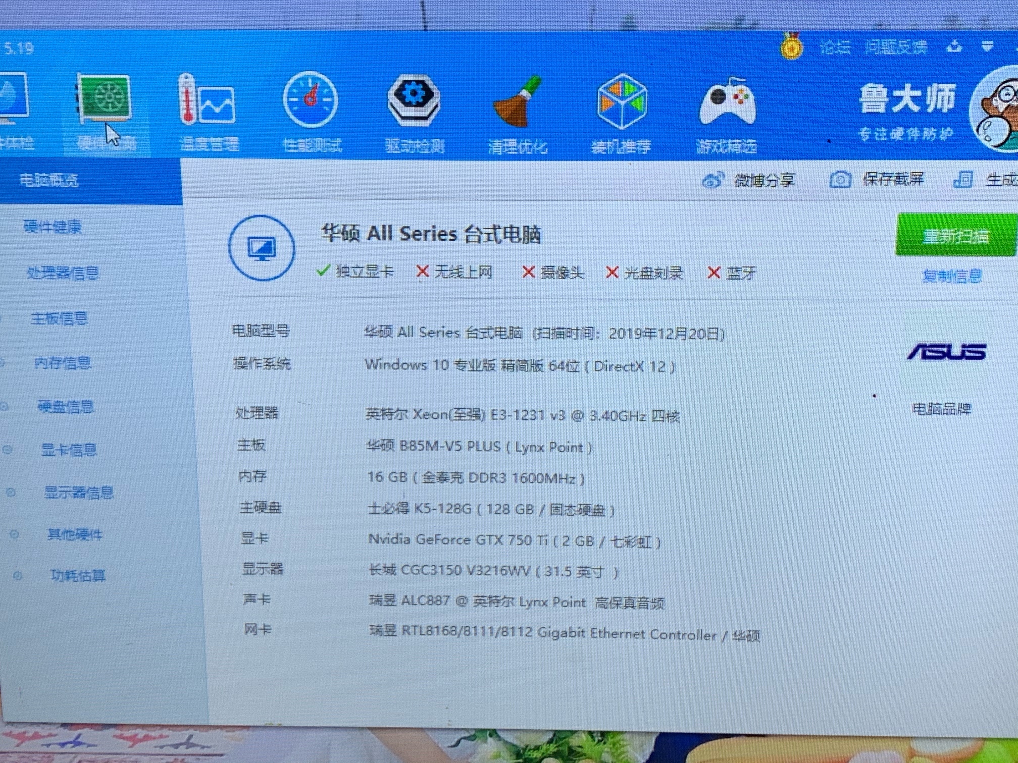Open the 游戏精选 gamepad icon

pos(727,102)
